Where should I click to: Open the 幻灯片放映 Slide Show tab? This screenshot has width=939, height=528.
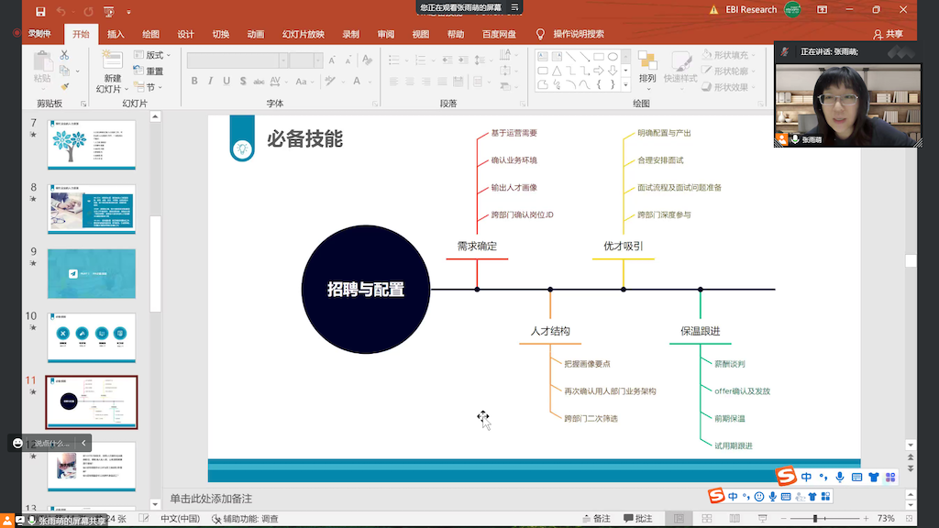(x=303, y=34)
